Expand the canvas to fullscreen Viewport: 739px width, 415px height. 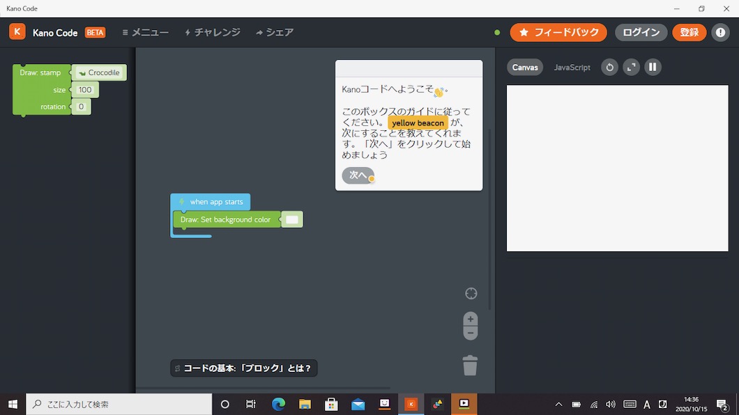click(x=631, y=68)
